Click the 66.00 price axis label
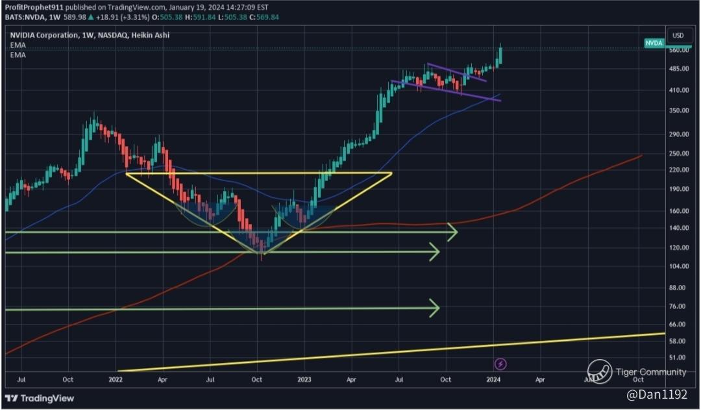 point(677,324)
